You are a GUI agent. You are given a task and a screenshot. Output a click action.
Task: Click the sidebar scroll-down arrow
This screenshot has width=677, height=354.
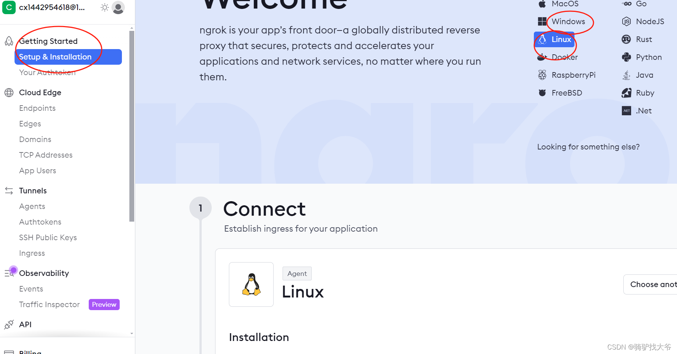click(132, 334)
